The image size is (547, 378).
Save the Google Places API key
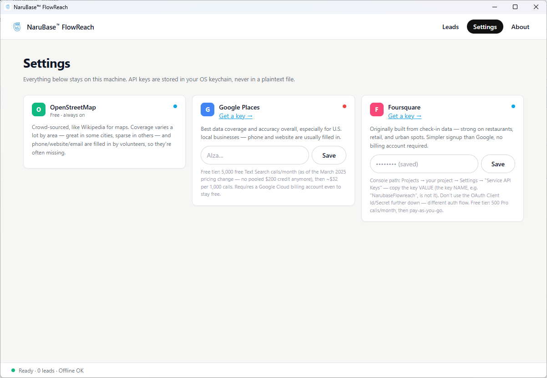pos(329,155)
